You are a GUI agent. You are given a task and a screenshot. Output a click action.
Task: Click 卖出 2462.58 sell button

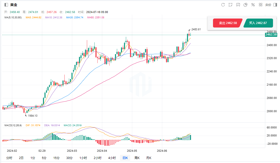(x=228, y=23)
